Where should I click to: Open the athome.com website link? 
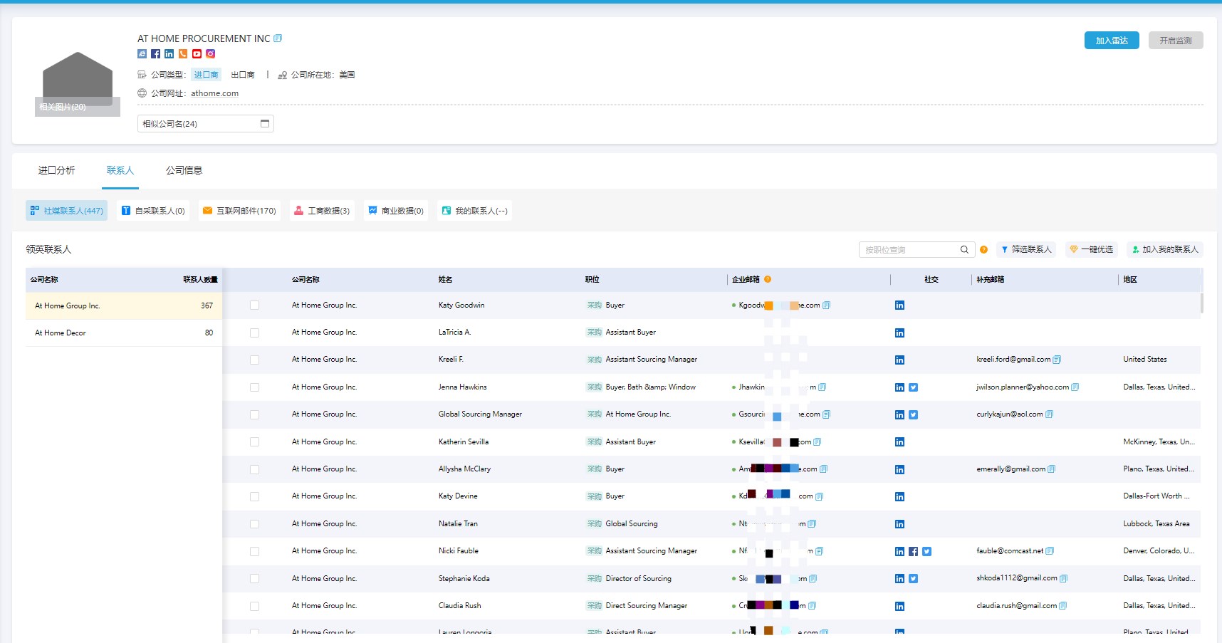pos(214,93)
